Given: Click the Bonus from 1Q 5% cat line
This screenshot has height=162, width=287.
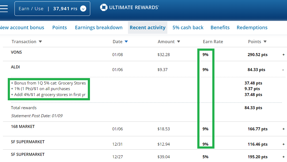Looking at the screenshot, I should 48,83.
